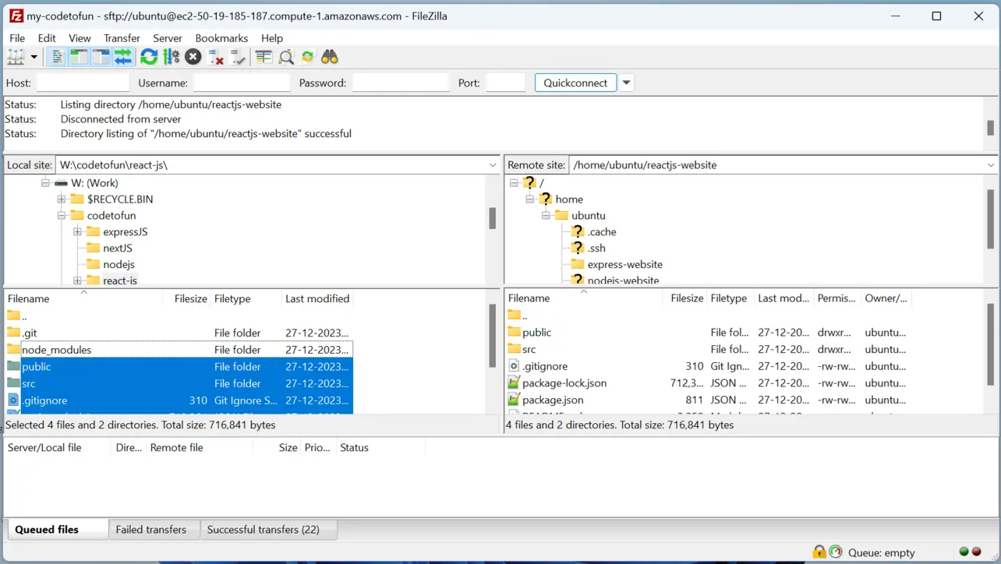1001x564 pixels.
Task: Sort local files by Last modified column
Action: [x=317, y=298]
